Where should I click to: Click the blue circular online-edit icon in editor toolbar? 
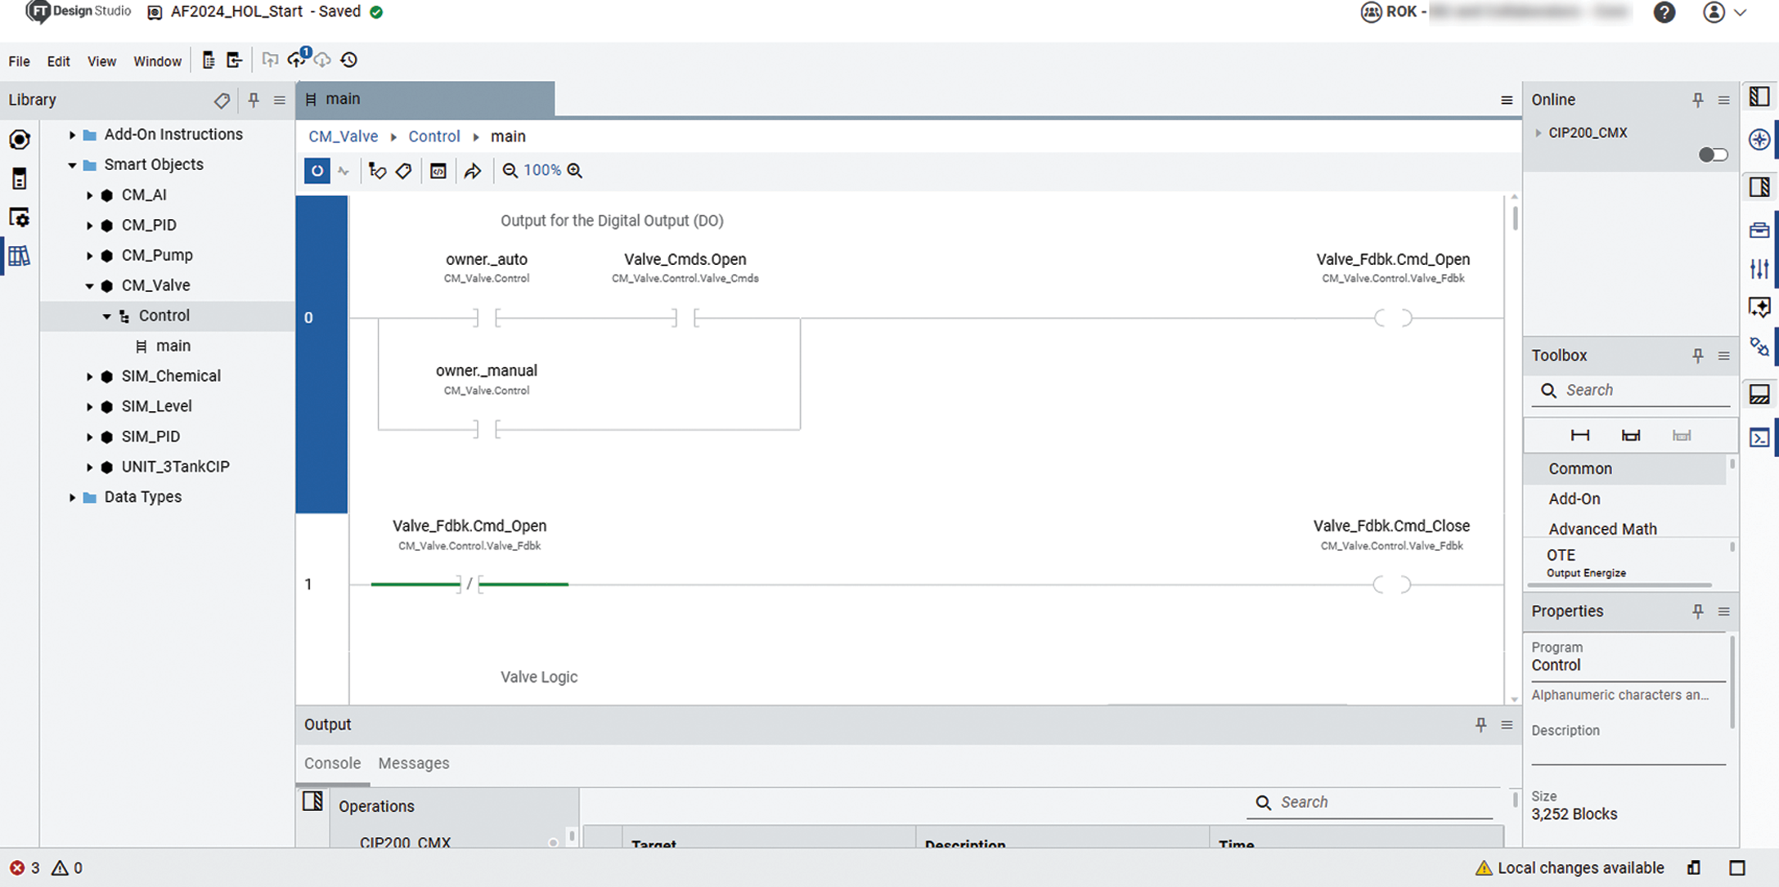317,171
